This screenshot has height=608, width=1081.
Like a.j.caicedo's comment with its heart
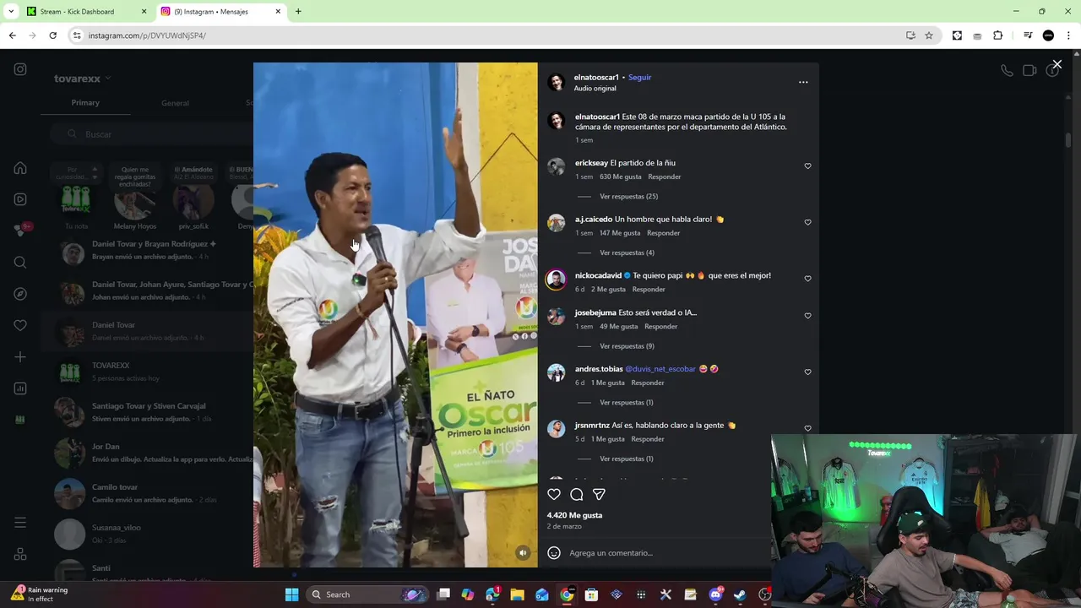[807, 223]
